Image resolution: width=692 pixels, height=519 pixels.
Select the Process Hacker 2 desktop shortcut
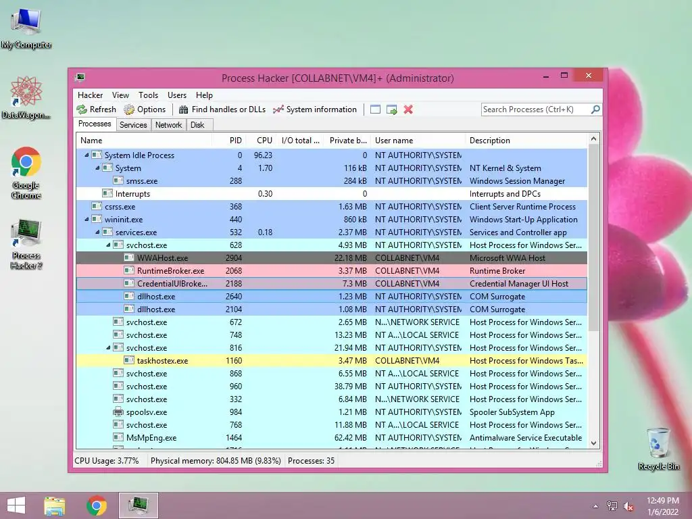(26, 244)
